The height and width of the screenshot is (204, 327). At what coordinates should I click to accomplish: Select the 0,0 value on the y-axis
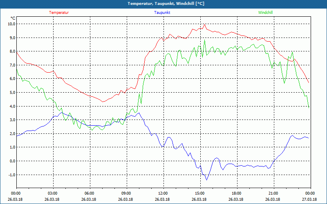tap(12, 161)
